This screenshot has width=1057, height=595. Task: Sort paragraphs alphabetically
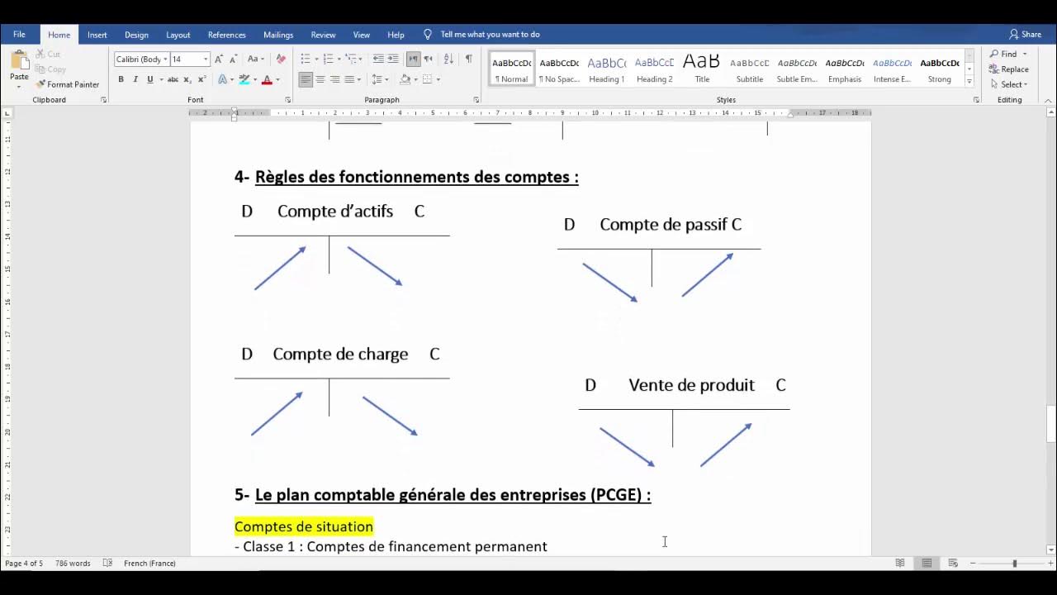448,59
